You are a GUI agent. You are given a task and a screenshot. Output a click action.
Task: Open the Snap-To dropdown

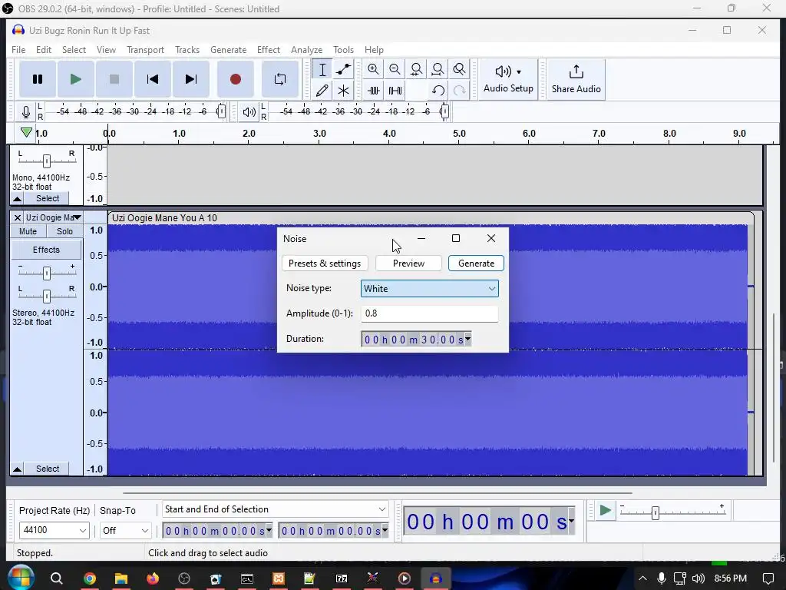click(x=125, y=530)
